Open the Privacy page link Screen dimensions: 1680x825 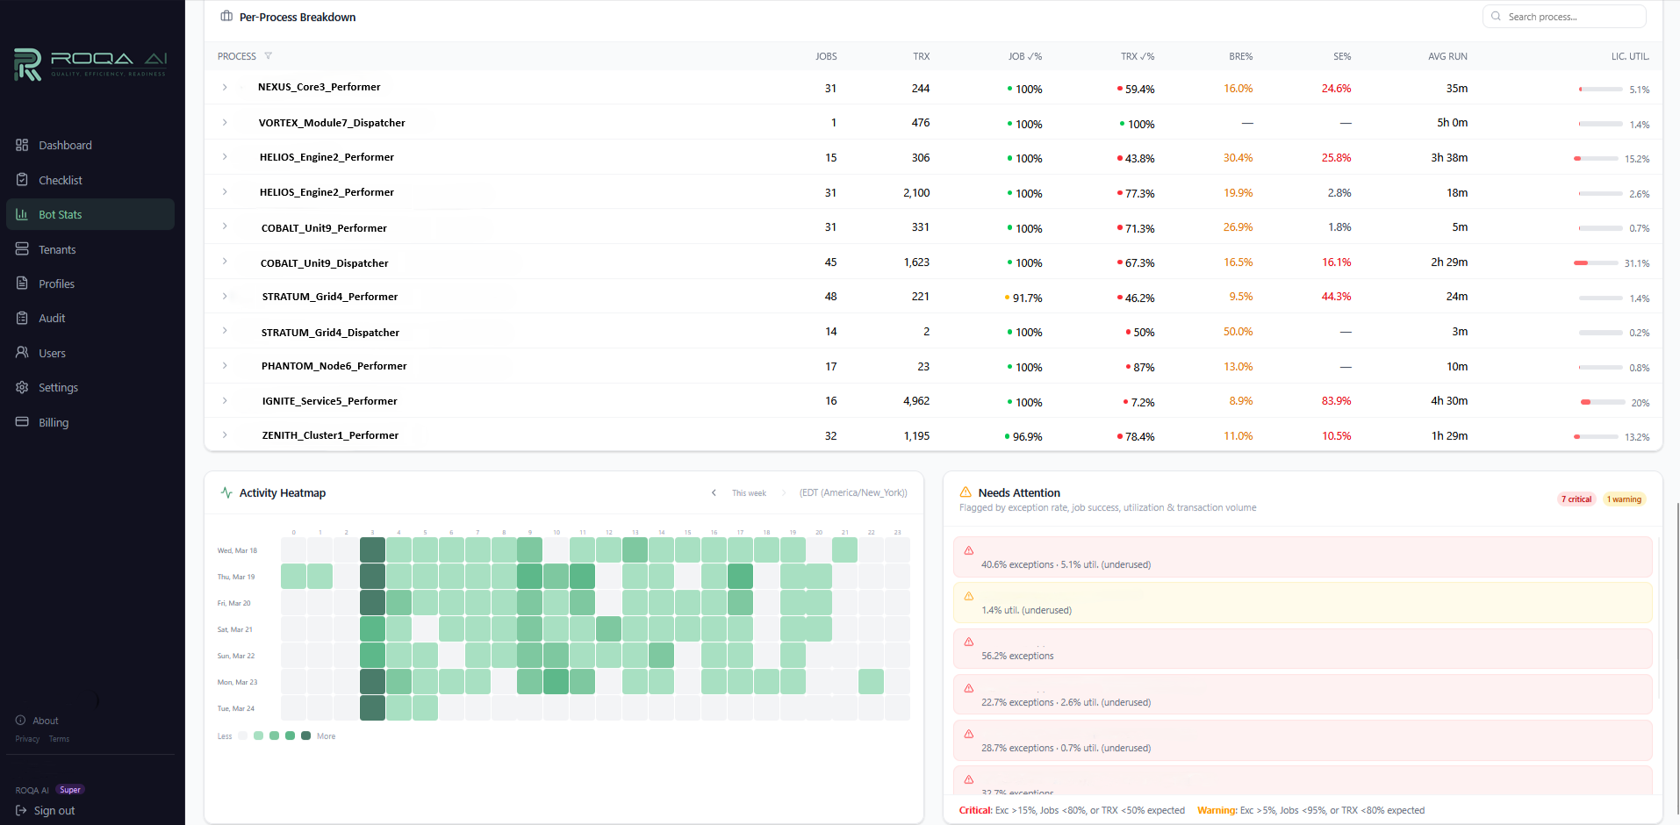26,739
